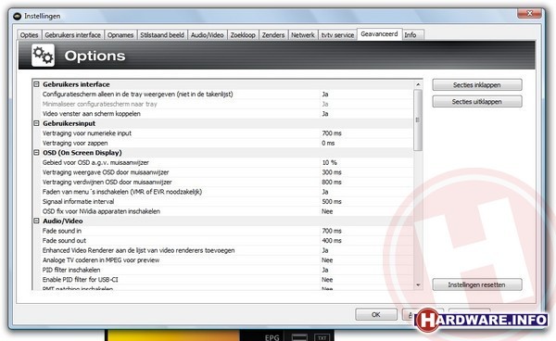Collapse the Gebruikersinput section
Viewport: 556px width, 341px height.
[x=36, y=123]
